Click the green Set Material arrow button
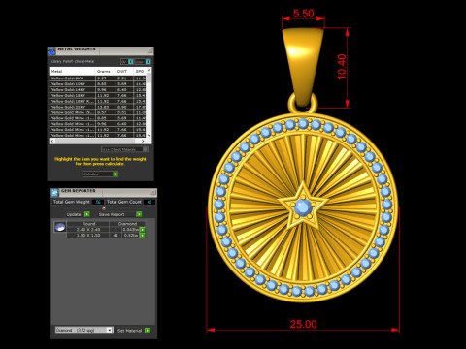 [148, 331]
